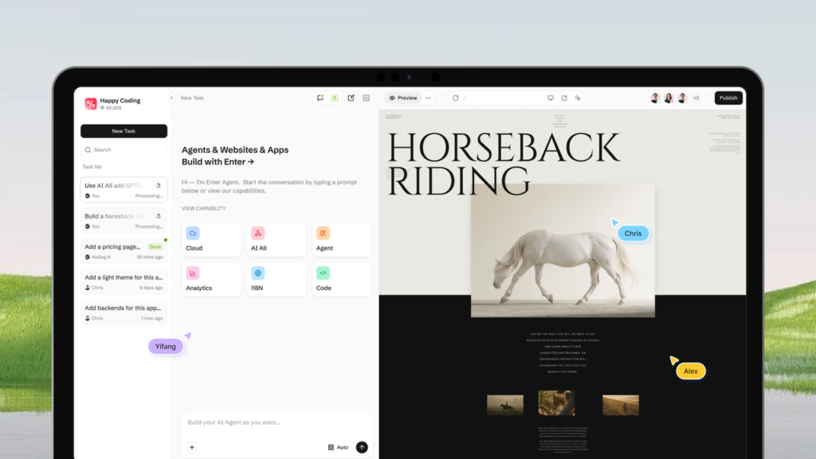This screenshot has width=816, height=459.
Task: Click the preview URL path field
Action: pyautogui.click(x=501, y=98)
